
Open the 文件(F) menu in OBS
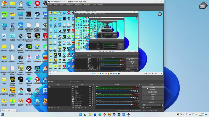50,5
